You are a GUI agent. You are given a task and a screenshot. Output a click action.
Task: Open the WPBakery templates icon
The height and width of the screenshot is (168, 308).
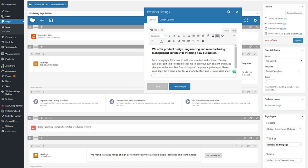[51, 20]
